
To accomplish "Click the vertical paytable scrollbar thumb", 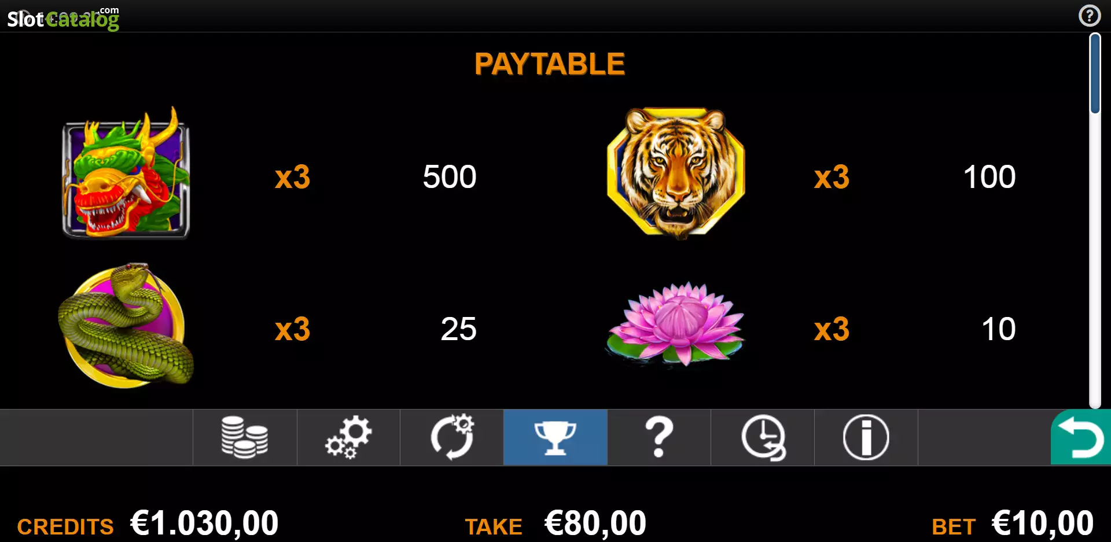I will (1095, 73).
